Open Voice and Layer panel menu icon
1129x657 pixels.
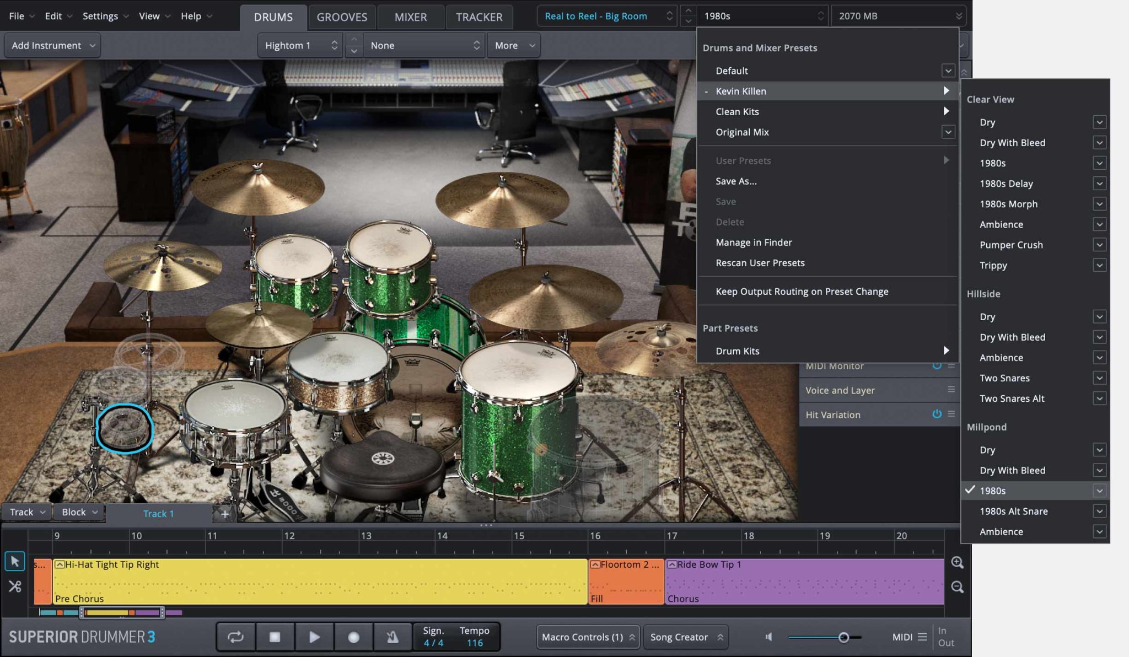951,389
